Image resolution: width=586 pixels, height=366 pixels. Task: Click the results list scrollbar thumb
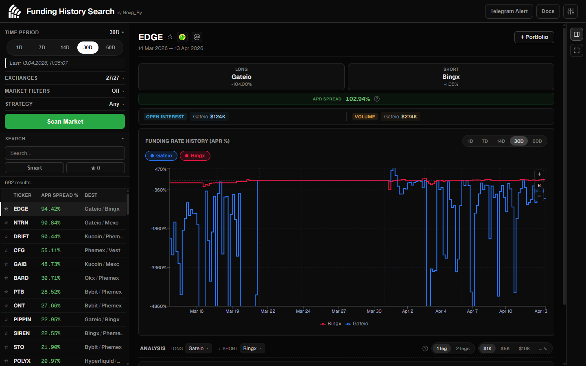(128, 204)
